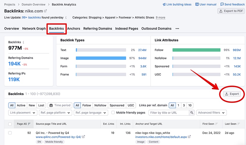The image size is (246, 145).
Task: Click the Form backlinks 3.6K value
Action: 143,67
